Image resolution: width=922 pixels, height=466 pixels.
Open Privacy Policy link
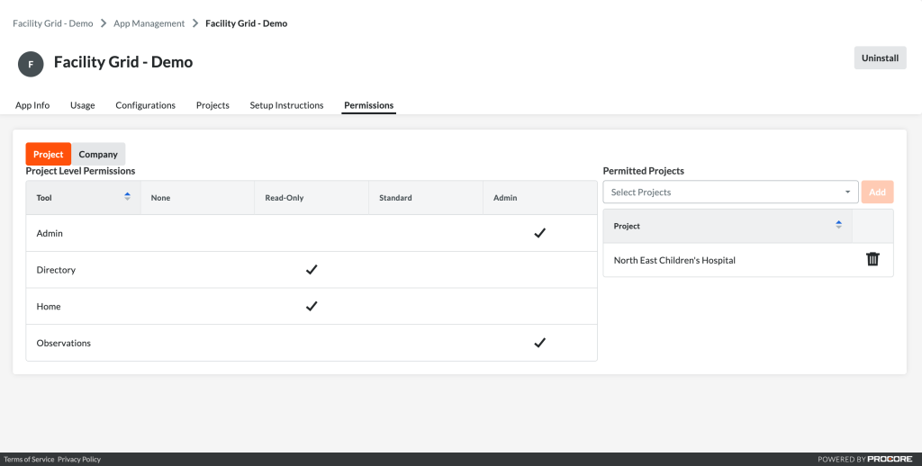tap(79, 460)
